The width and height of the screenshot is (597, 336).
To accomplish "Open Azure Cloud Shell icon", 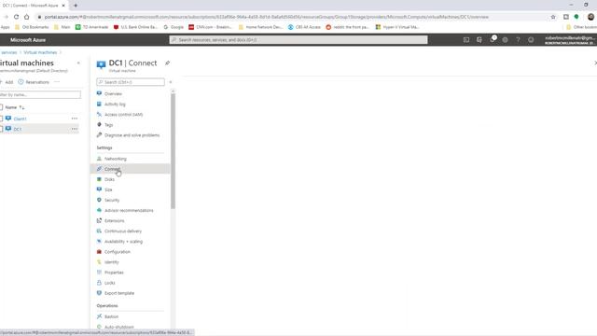I will point(466,39).
